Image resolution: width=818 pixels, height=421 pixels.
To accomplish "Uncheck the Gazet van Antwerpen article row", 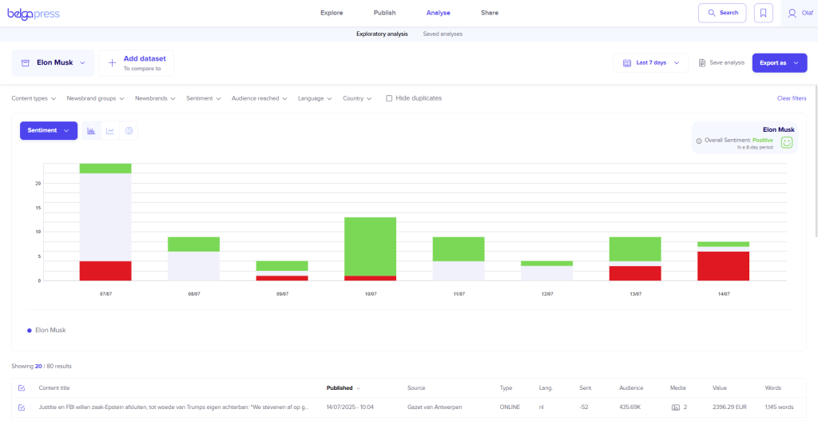I will coord(22,407).
